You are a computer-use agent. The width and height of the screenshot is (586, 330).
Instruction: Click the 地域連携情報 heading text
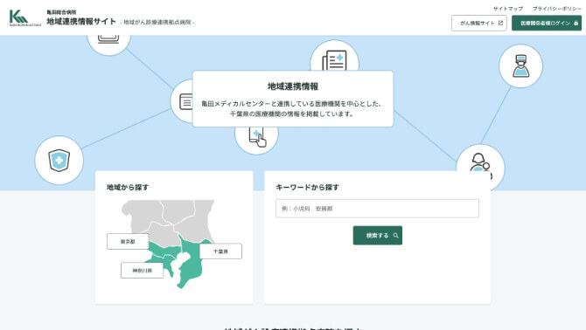pos(293,86)
